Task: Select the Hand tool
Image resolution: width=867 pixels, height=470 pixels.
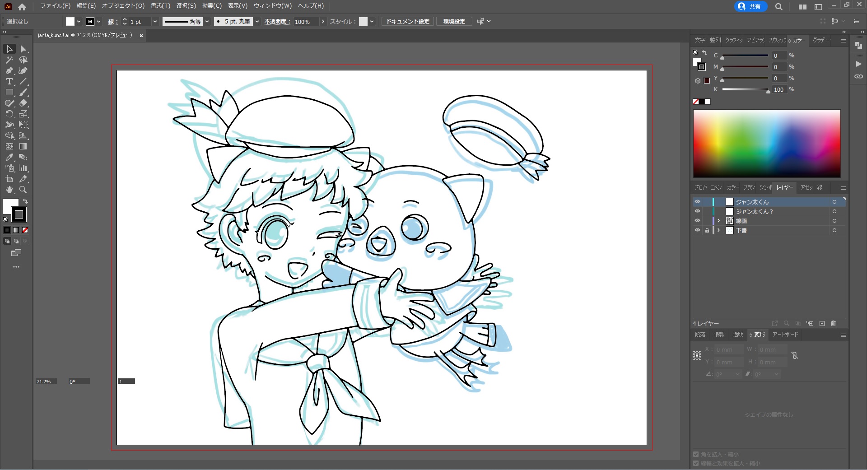Action: [9, 190]
